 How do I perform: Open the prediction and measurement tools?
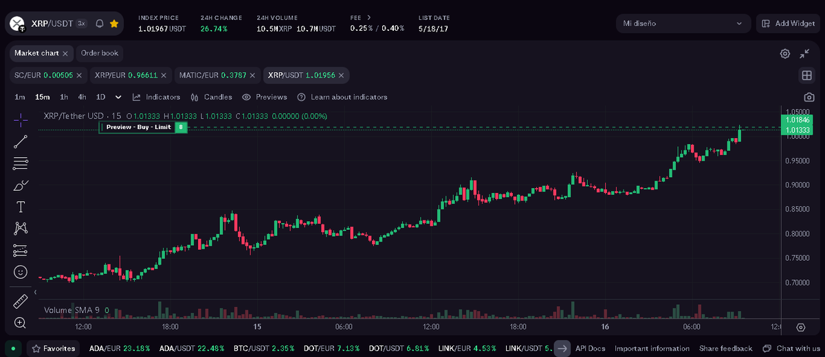(x=21, y=250)
